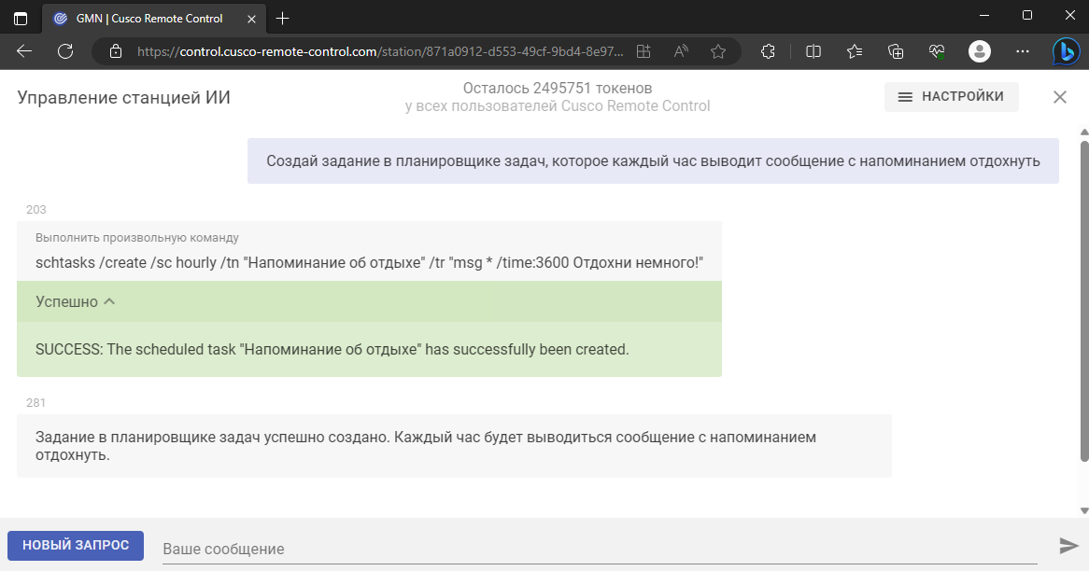The image size is (1089, 571).
Task: Click the address bar URL
Action: 380,51
